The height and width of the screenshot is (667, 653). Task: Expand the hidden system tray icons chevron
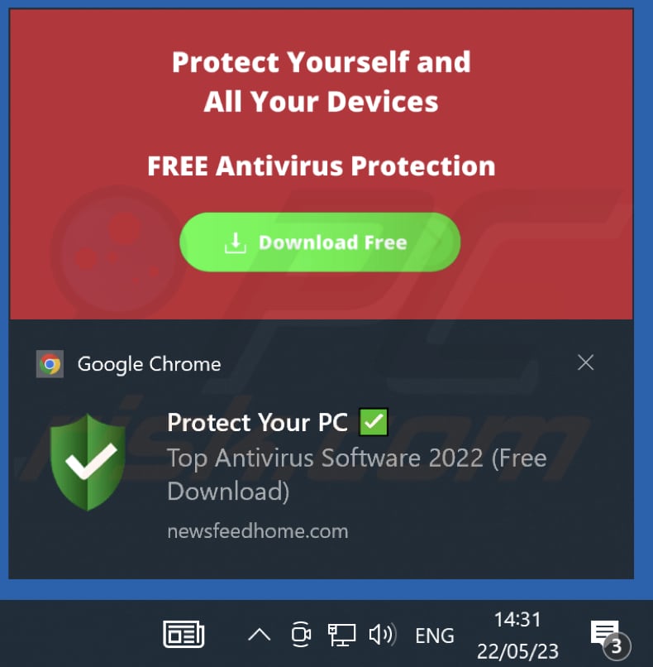(260, 635)
